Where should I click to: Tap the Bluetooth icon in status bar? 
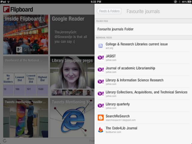point(179,2)
